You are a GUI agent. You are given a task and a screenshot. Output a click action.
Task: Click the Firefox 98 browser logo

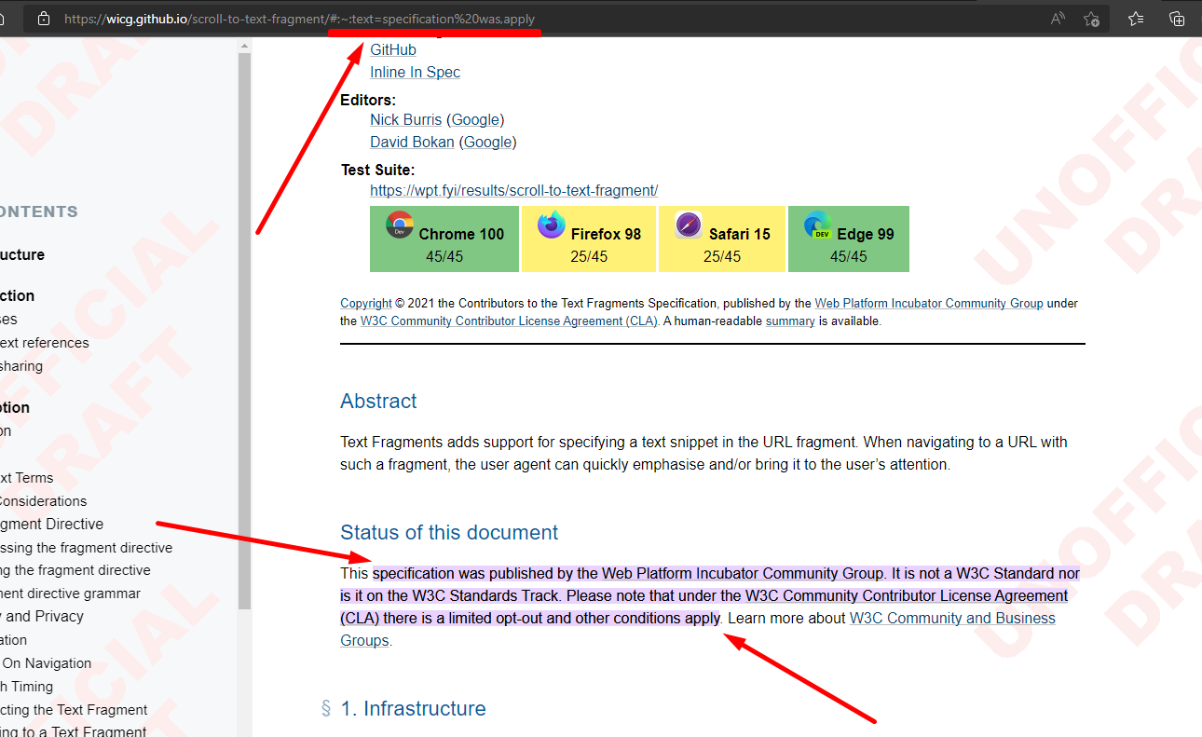tap(552, 225)
